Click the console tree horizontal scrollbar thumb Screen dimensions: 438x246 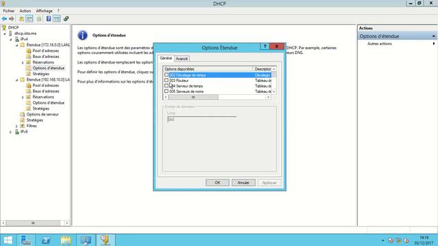[33, 223]
